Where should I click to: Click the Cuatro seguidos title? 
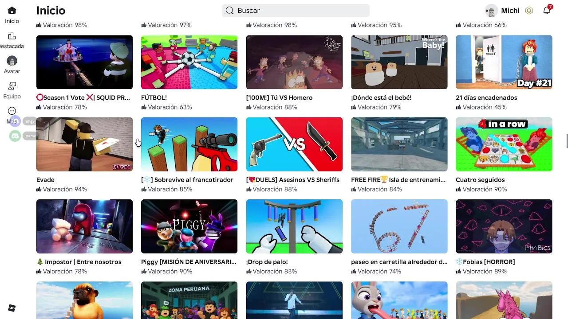pyautogui.click(x=480, y=179)
